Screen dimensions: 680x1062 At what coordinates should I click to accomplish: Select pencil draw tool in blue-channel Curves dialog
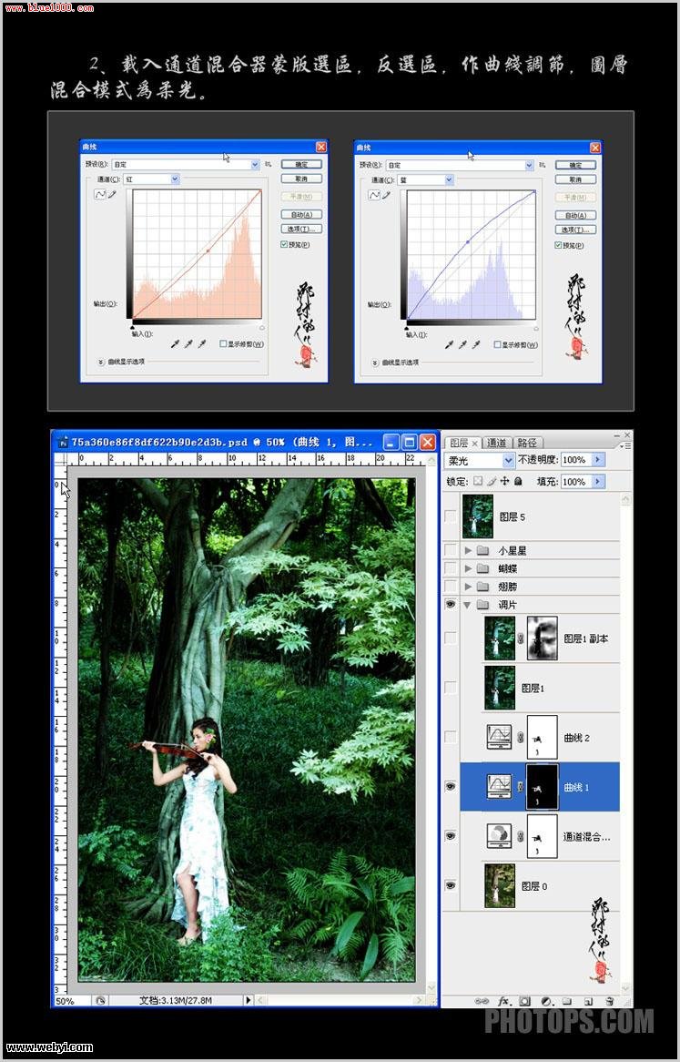pyautogui.click(x=386, y=195)
